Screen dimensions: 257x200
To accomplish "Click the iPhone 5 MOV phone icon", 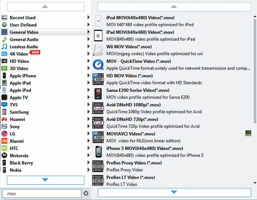I will click(98, 152).
